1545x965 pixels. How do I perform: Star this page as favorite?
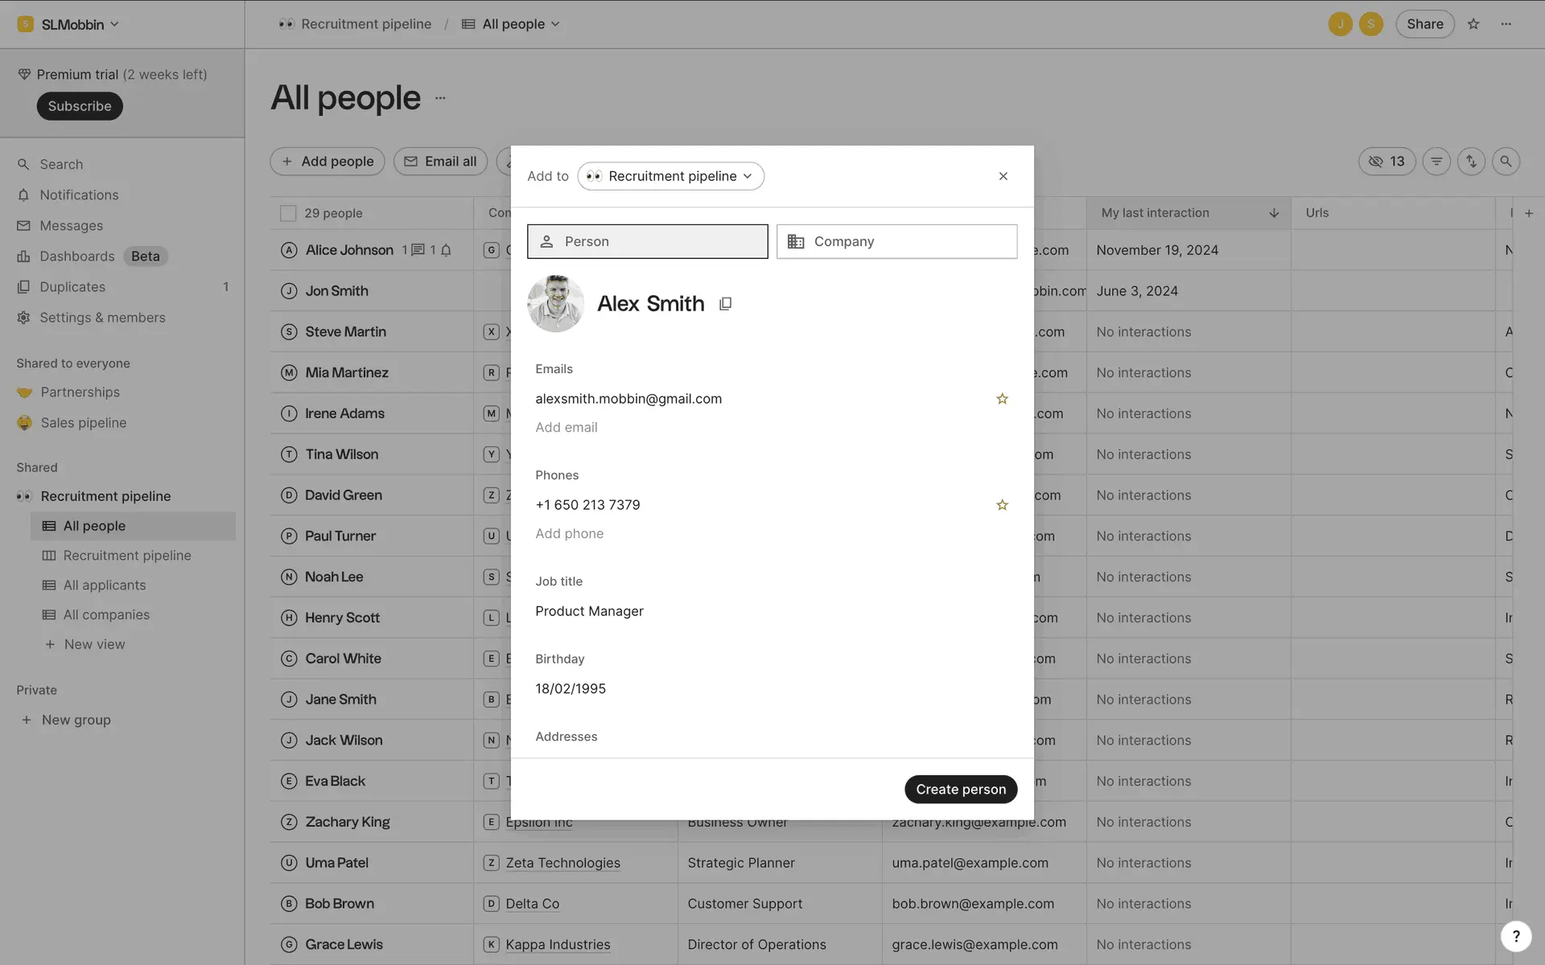click(x=1473, y=24)
